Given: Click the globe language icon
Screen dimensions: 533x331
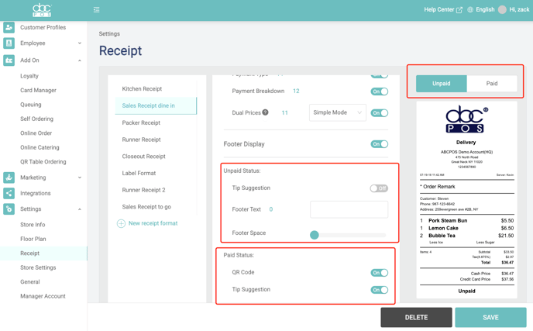Looking at the screenshot, I should (470, 9).
